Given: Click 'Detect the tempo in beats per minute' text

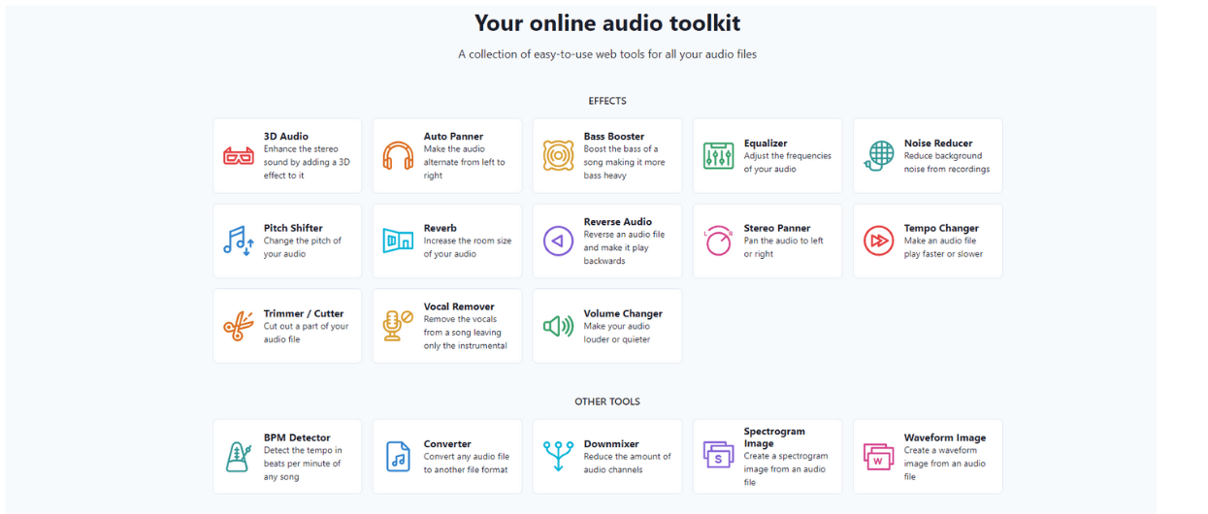Looking at the screenshot, I should click(303, 464).
